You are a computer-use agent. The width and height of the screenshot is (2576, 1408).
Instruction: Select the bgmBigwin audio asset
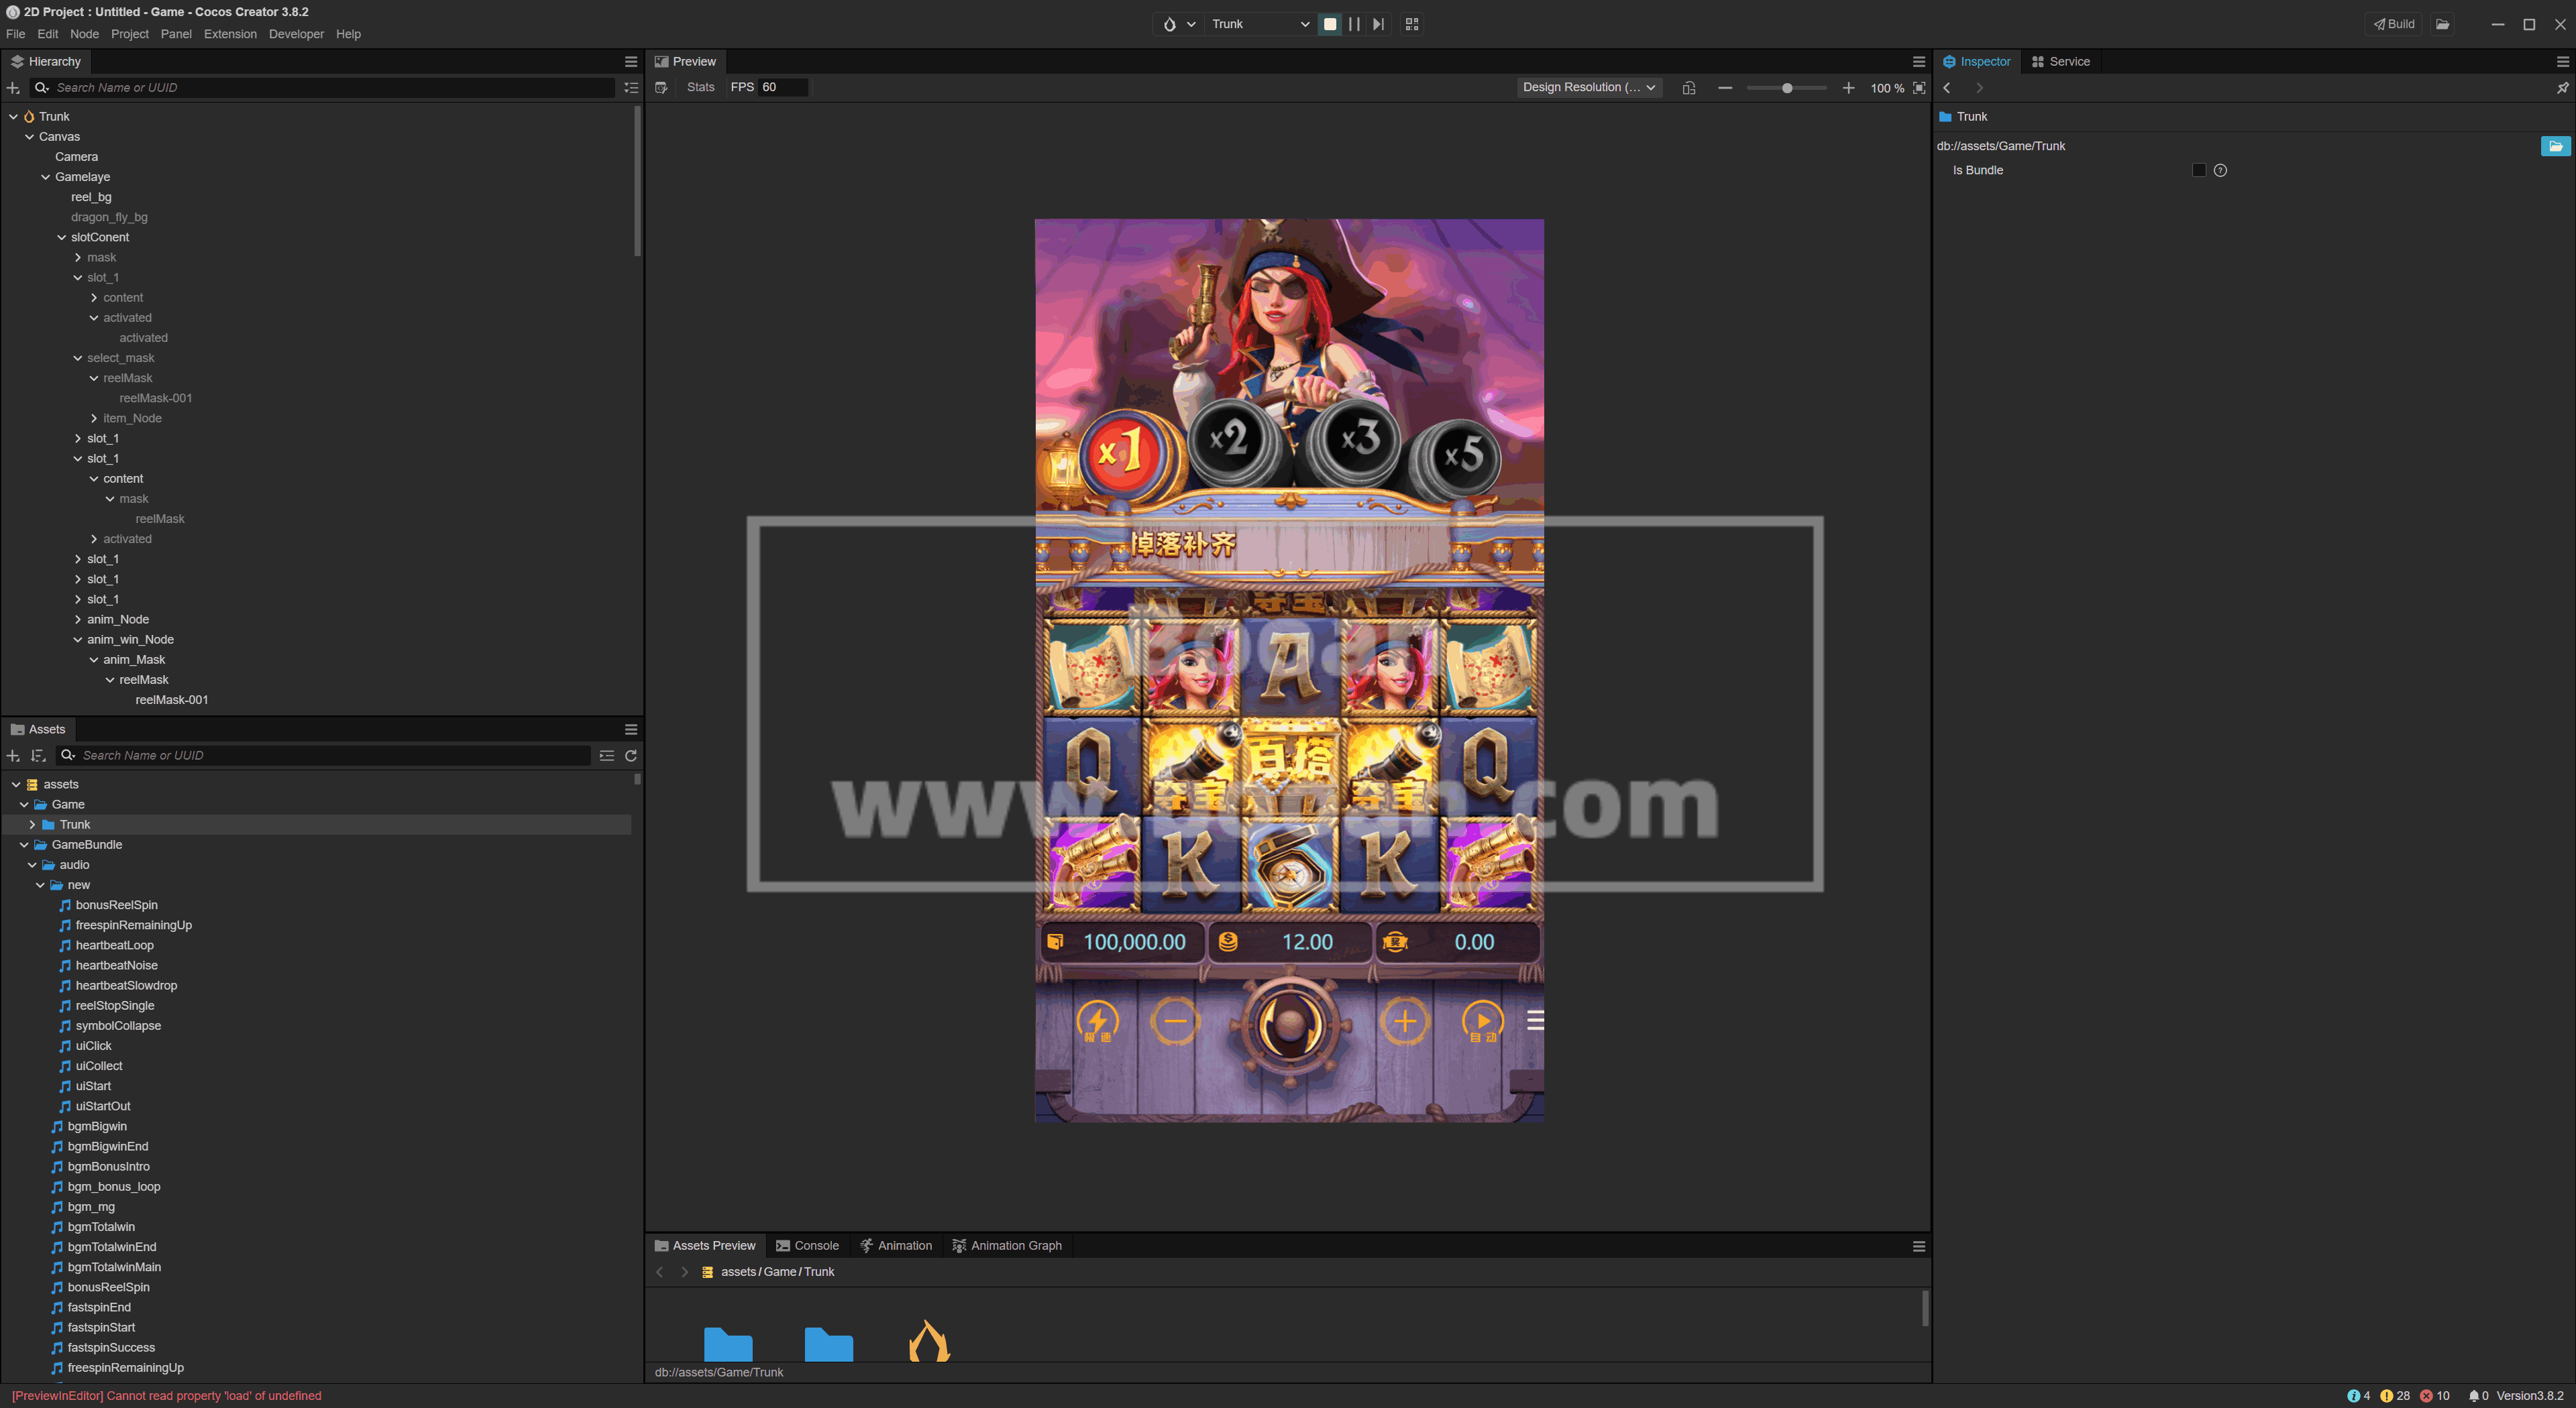point(97,1126)
